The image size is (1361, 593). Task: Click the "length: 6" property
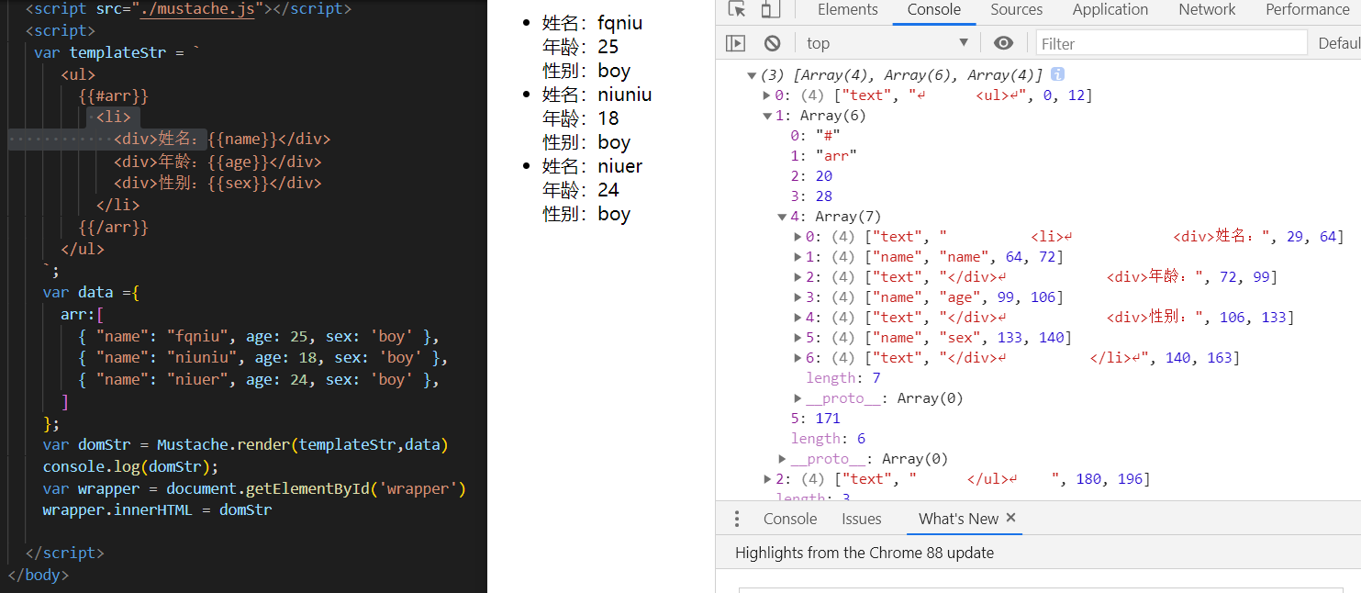point(829,439)
